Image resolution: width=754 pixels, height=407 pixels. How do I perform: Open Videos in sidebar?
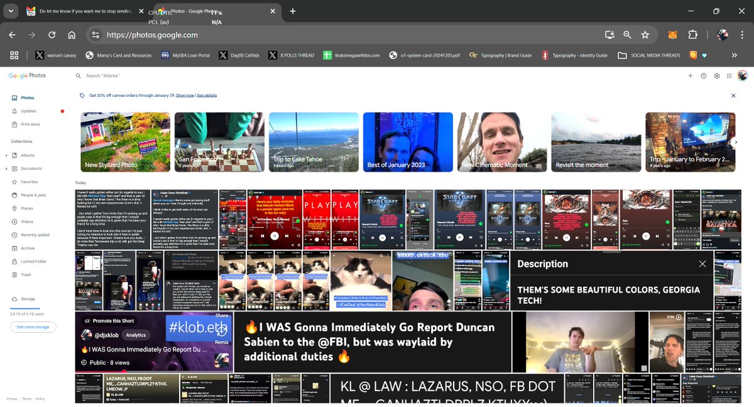click(x=26, y=221)
